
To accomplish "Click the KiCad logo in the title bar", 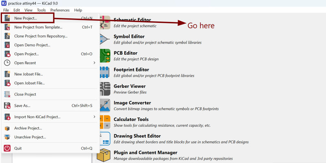I will point(4,3).
